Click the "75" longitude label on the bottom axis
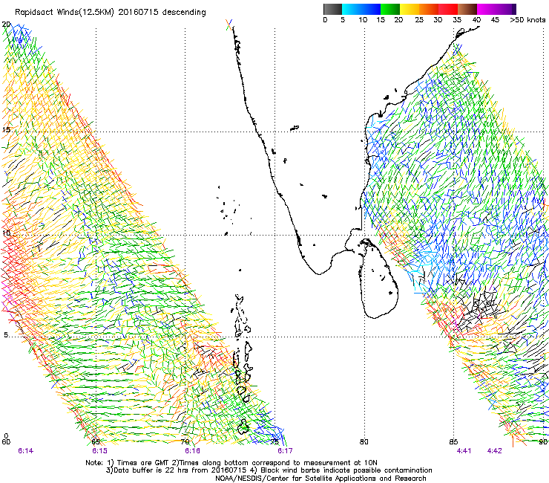 pyautogui.click(x=274, y=442)
